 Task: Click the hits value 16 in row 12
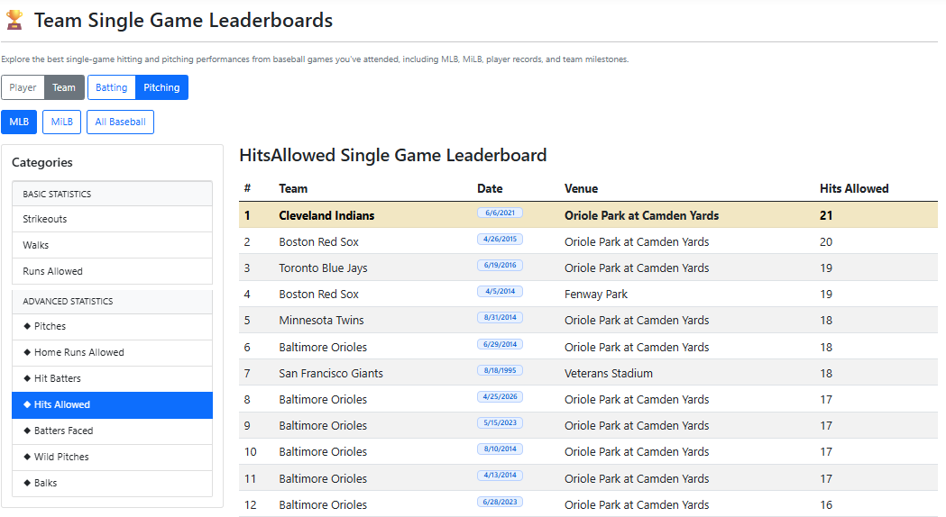(x=826, y=505)
